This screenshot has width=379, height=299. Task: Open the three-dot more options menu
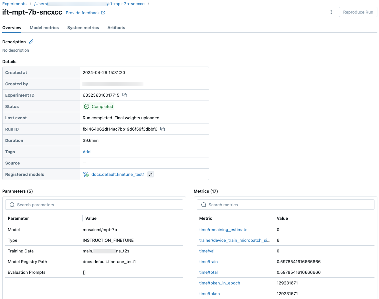click(x=331, y=12)
